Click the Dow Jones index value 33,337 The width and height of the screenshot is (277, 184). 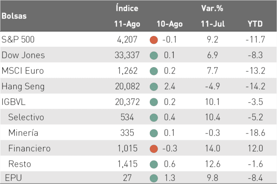click(x=127, y=55)
